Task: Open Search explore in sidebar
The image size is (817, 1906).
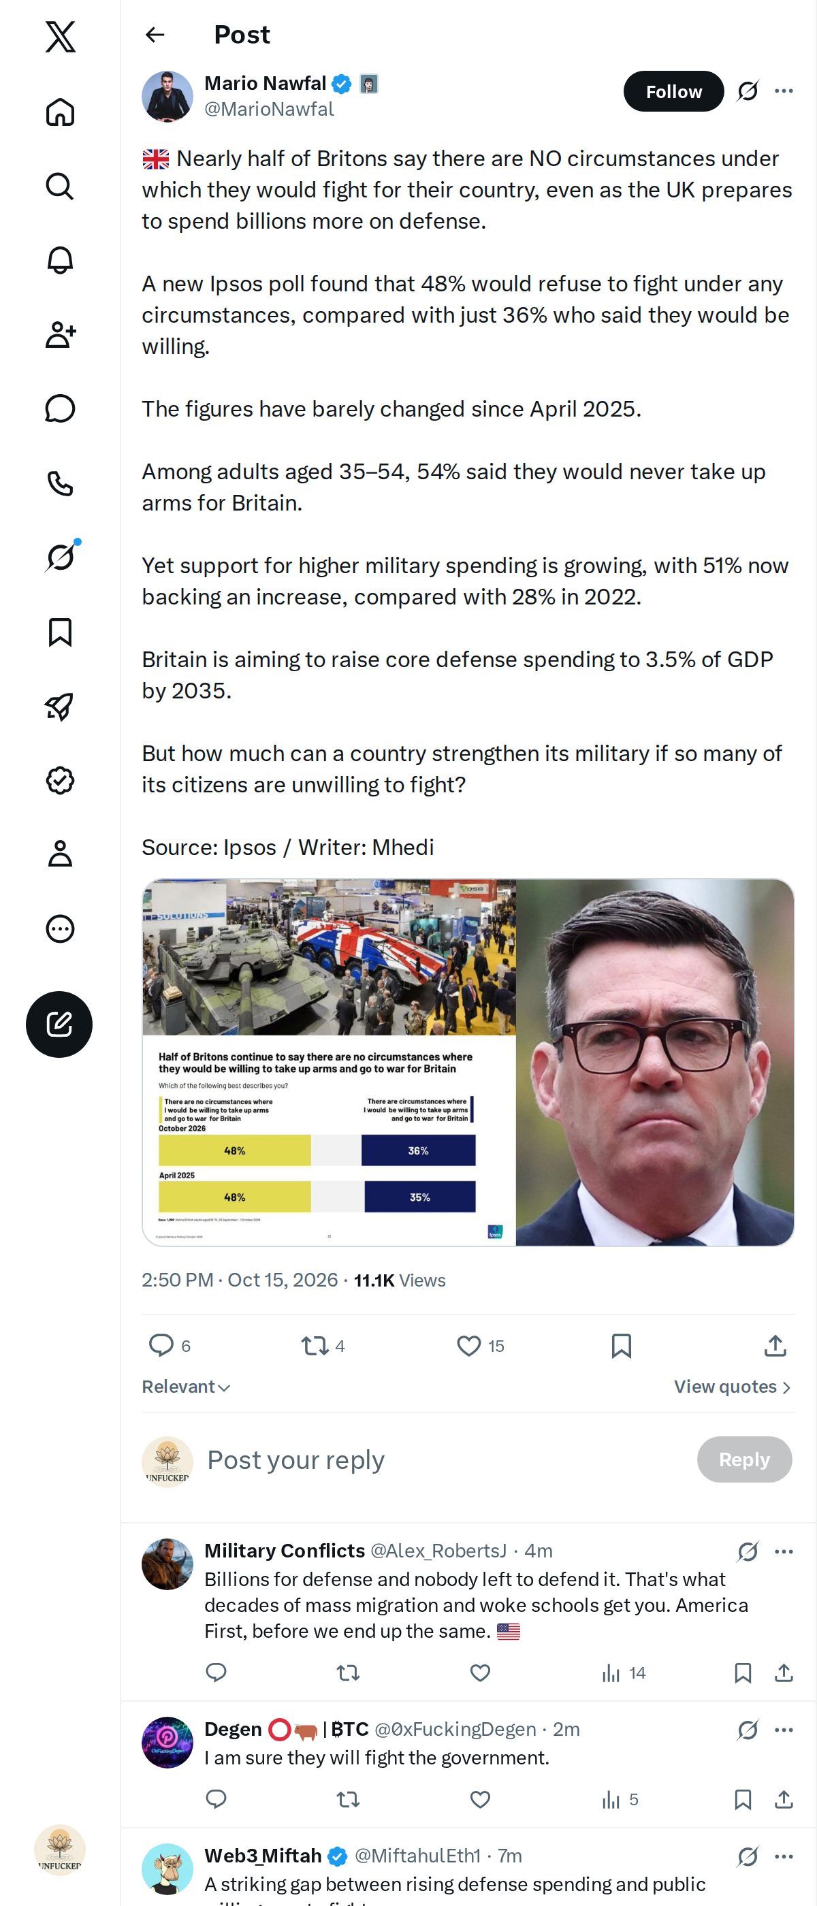Action: coord(60,187)
